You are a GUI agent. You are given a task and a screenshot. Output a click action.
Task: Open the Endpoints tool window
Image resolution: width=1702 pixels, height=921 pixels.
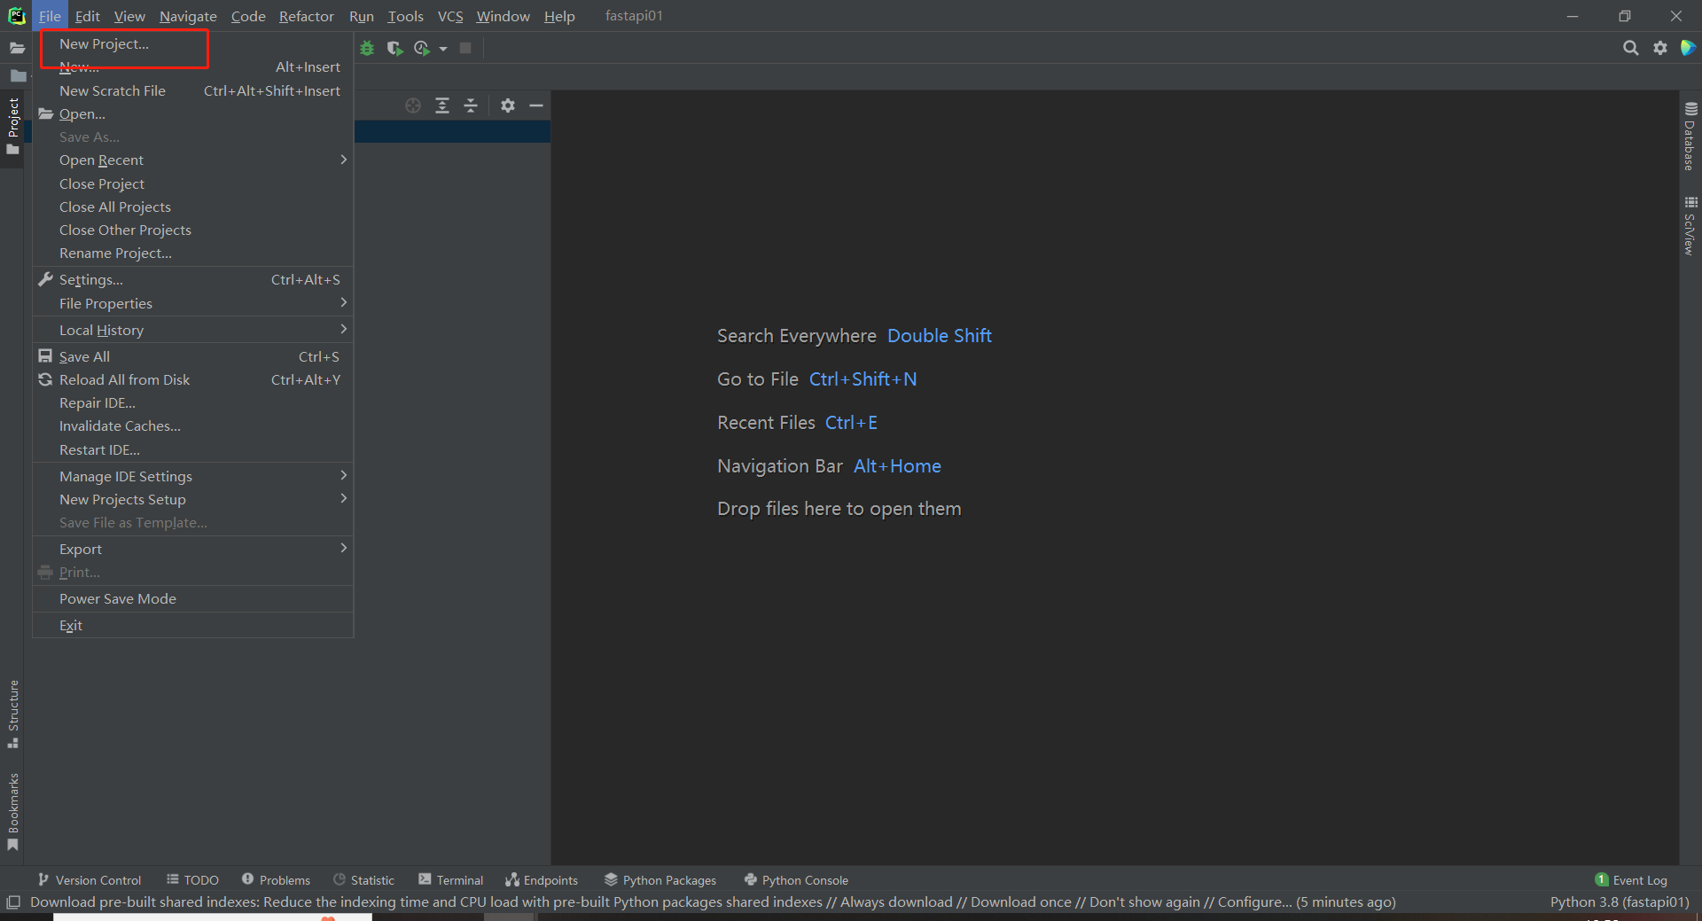pyautogui.click(x=542, y=880)
